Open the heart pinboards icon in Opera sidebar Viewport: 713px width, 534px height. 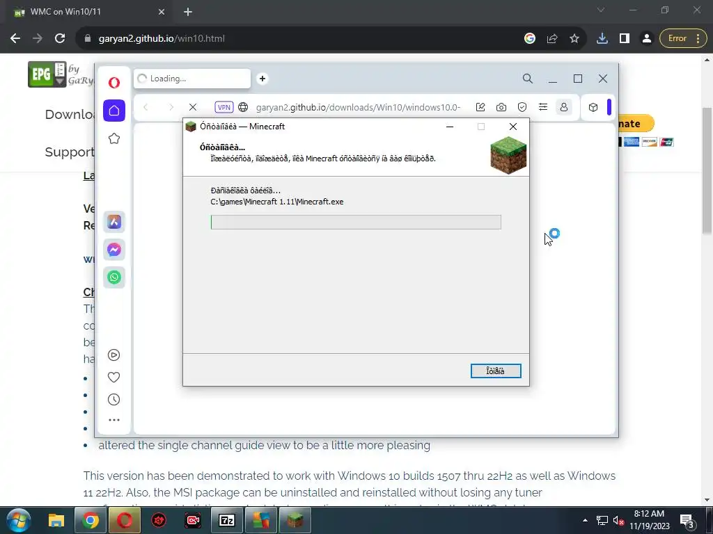pos(113,378)
